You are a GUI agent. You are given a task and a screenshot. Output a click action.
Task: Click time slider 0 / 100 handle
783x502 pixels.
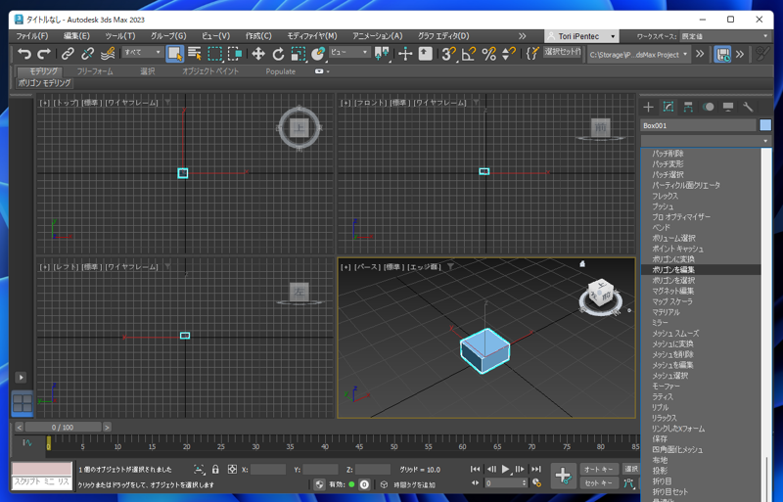point(63,427)
